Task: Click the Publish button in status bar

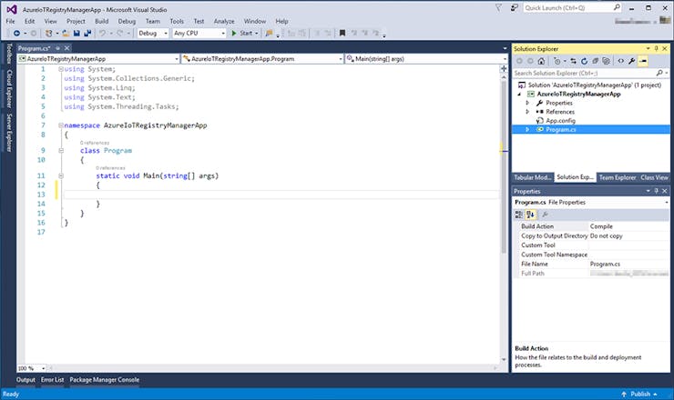Action: [639, 394]
